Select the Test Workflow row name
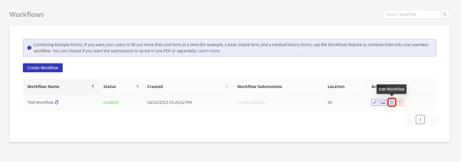Viewport: 461px width, 162px height. (x=40, y=102)
